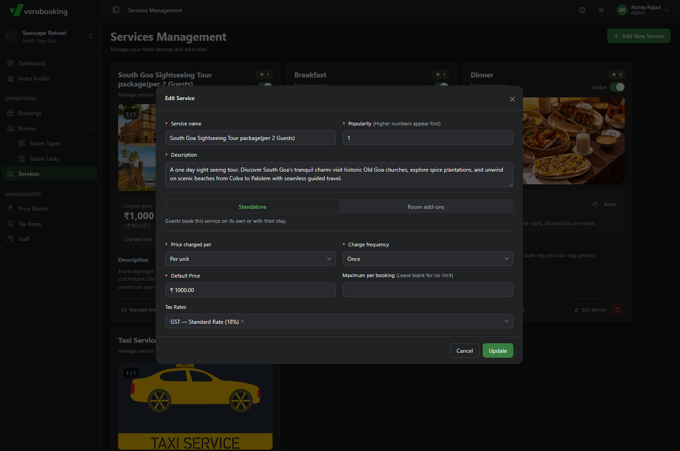
Task: Select the Standalone tab
Action: (x=253, y=206)
